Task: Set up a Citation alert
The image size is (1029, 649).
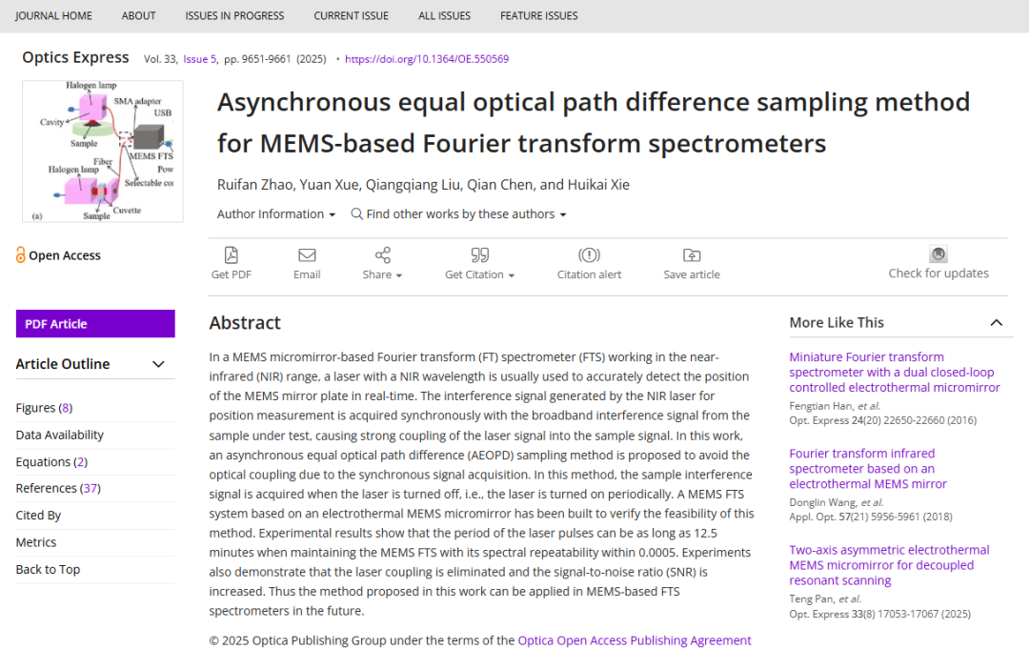Action: click(x=589, y=255)
